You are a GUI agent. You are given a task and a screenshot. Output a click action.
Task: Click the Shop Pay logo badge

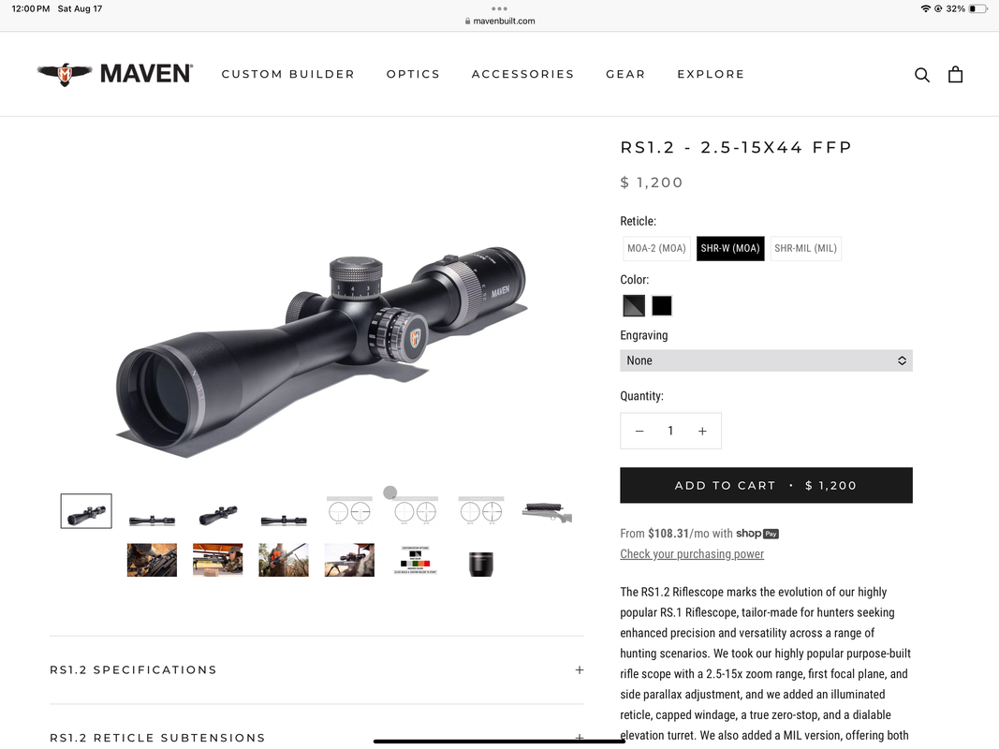757,534
